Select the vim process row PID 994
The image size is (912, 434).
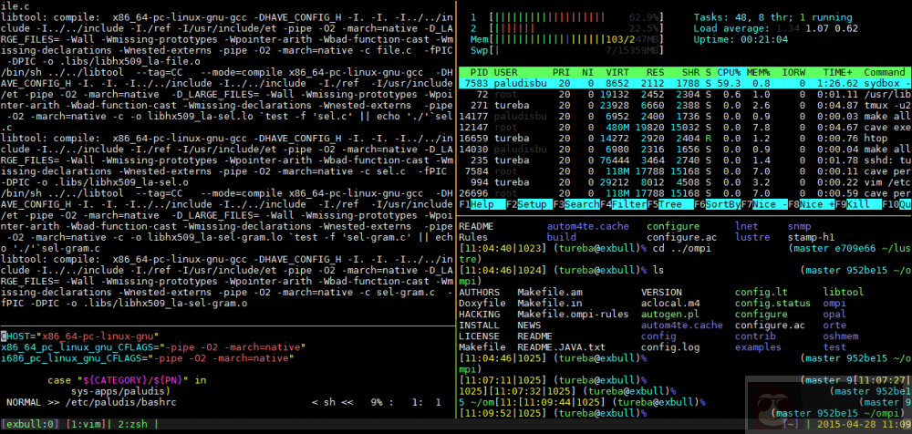tap(685, 182)
